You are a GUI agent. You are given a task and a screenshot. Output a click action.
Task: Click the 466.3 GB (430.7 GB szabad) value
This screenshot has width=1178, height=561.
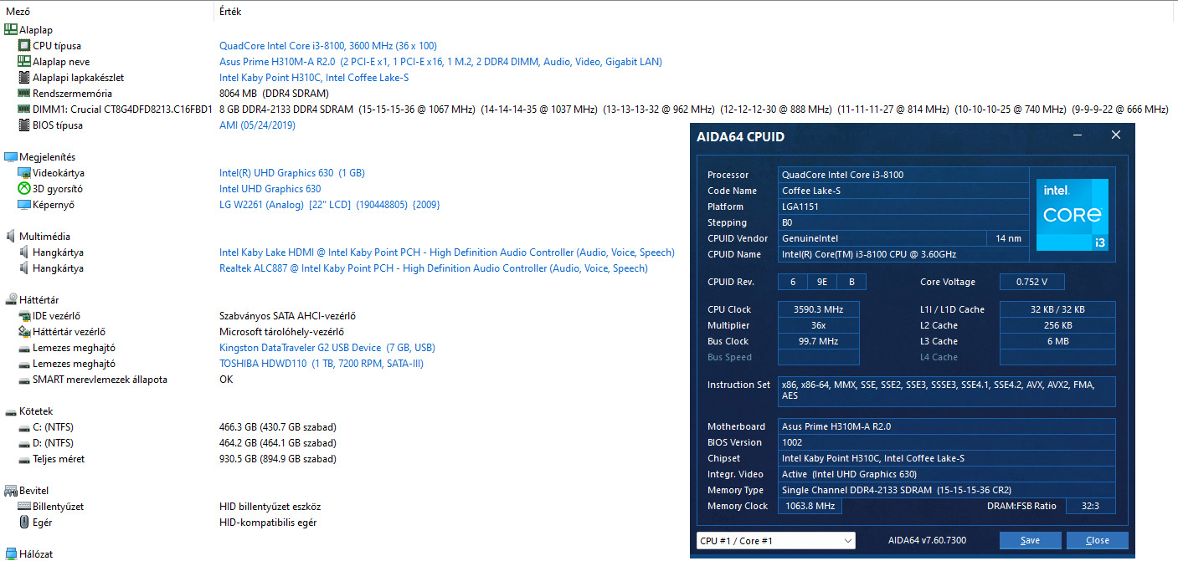click(x=278, y=427)
